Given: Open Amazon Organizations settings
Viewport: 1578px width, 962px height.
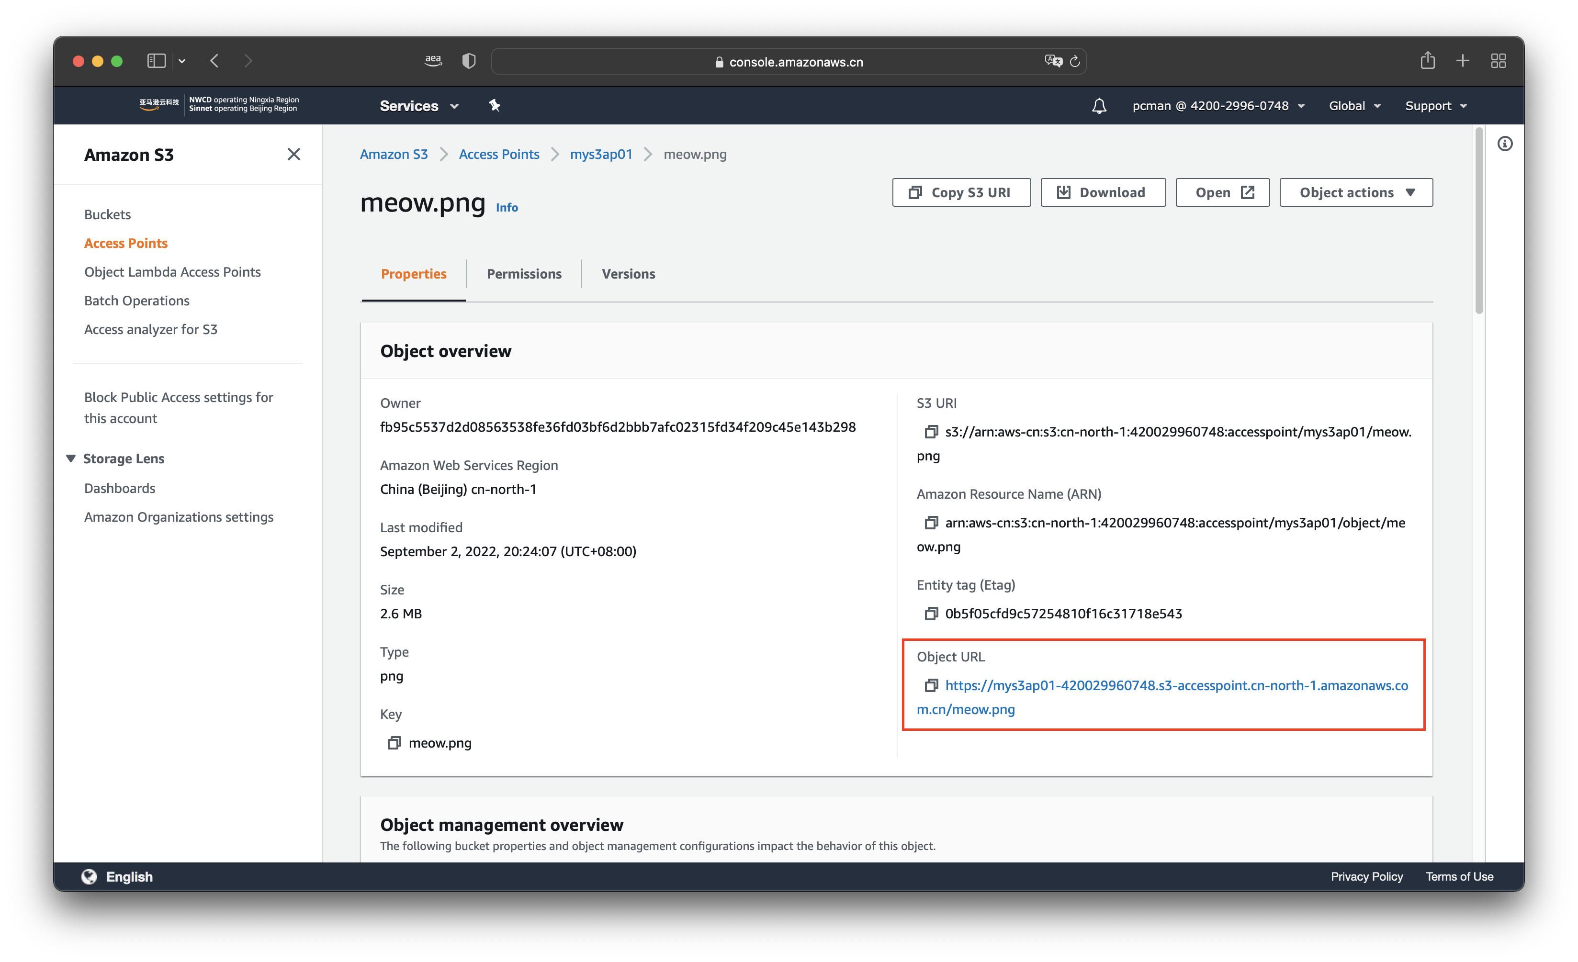Looking at the screenshot, I should [x=179, y=517].
